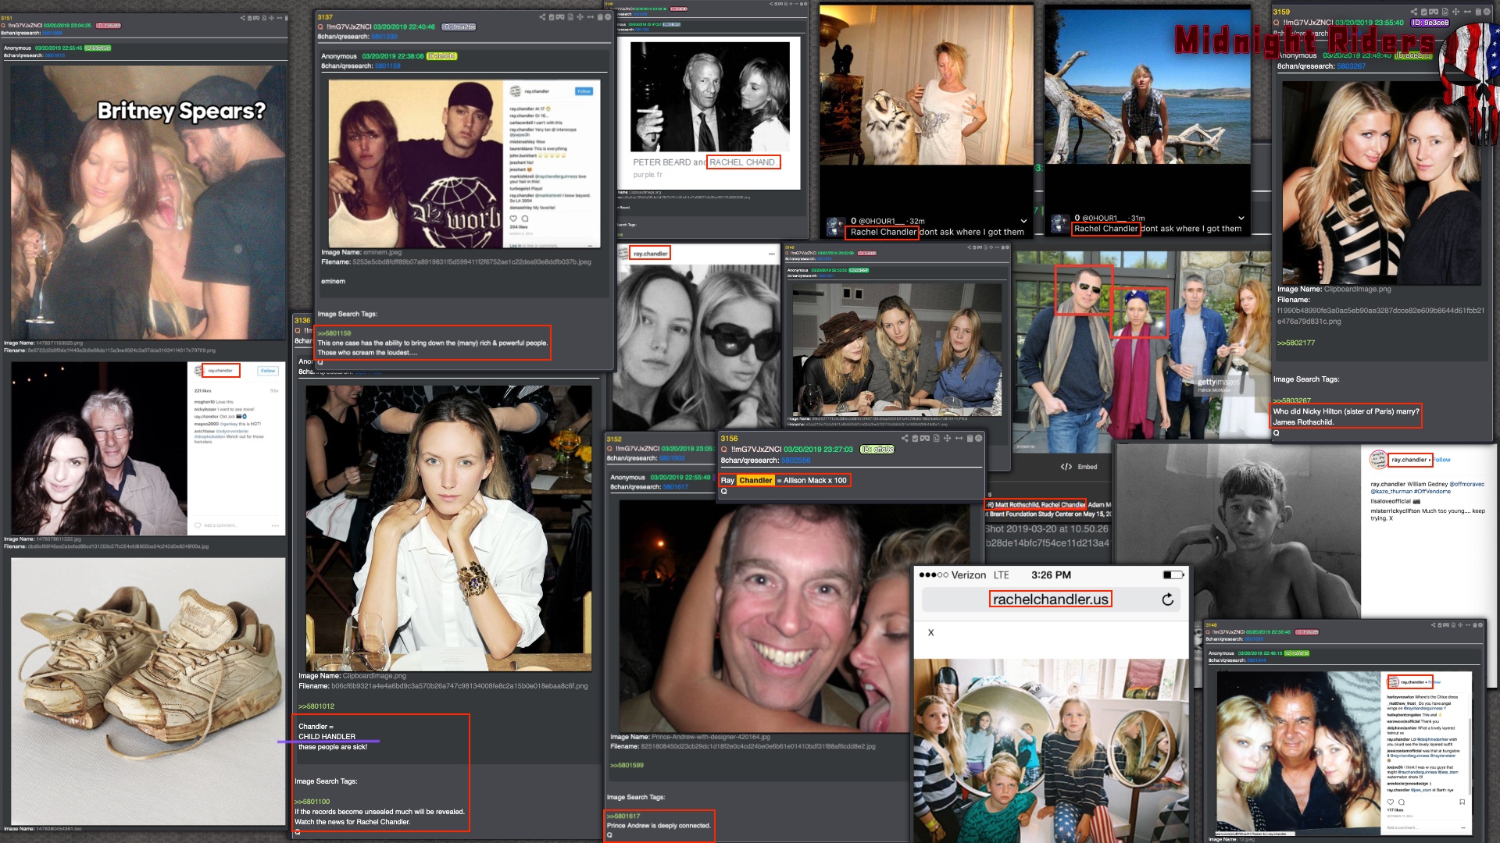This screenshot has height=843, width=1500.
Task: Click the four-arrow move icon on post 3156
Action: click(x=947, y=438)
